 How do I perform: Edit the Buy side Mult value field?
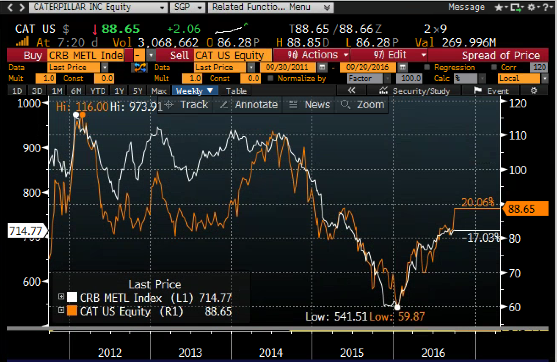46,79
